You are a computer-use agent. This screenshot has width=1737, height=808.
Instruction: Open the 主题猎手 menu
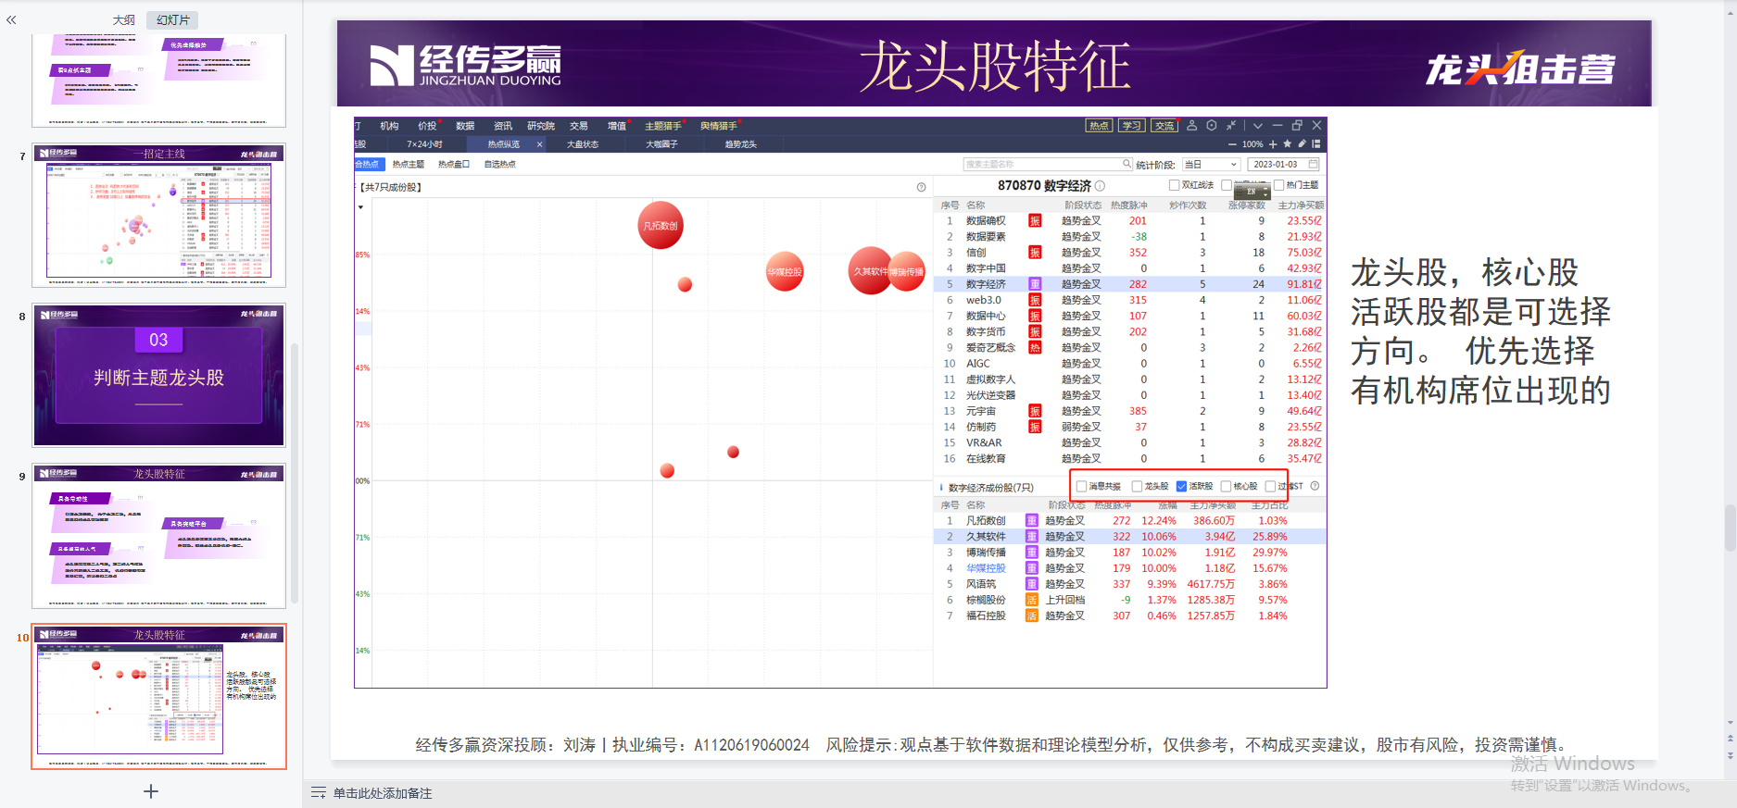pyautogui.click(x=662, y=126)
